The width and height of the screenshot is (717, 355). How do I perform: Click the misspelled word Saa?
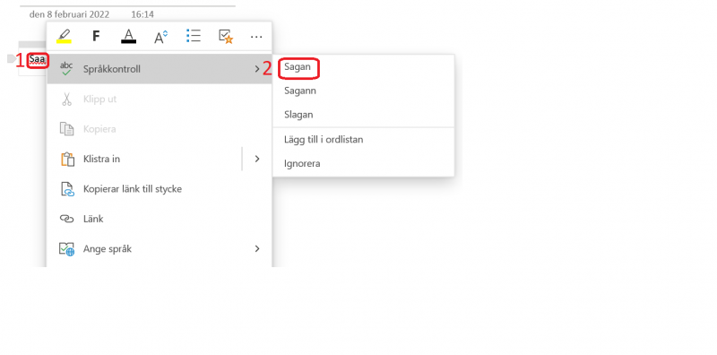pyautogui.click(x=37, y=59)
